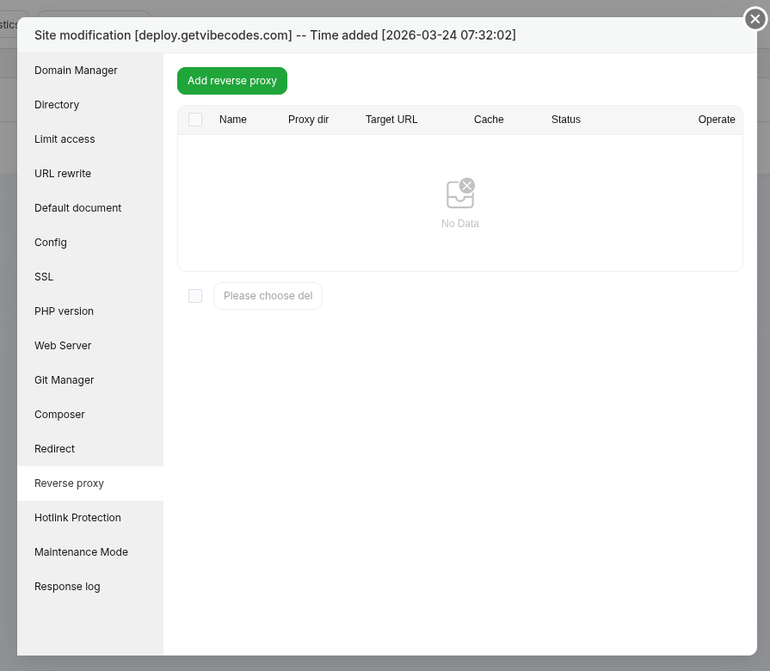Open the 'Please choose del' dropdown

coord(268,296)
